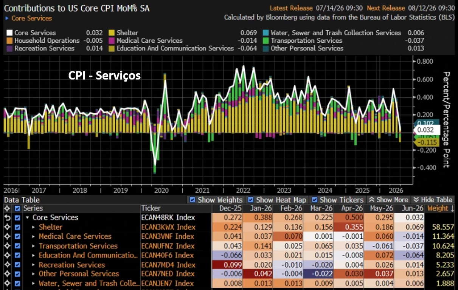Open the Core Services breadcrumb under the title

click(32, 18)
